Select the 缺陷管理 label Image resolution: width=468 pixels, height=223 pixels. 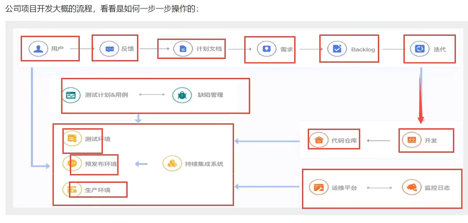tap(210, 95)
